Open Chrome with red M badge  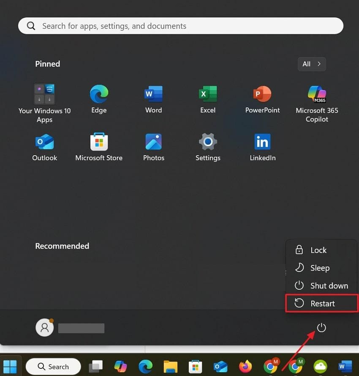coord(271,366)
